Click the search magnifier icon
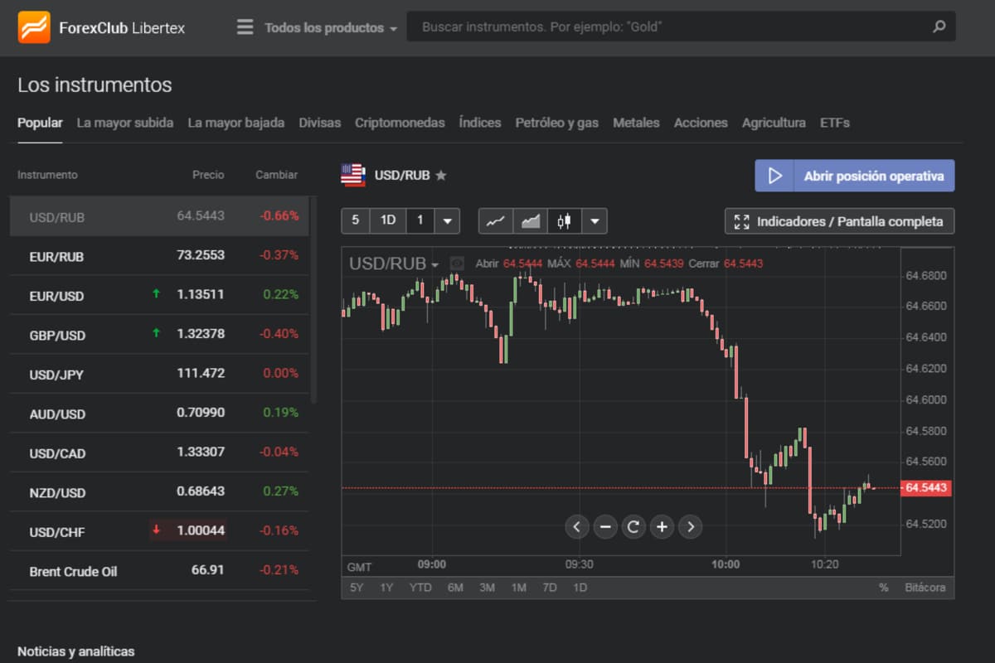Viewport: 995px width, 663px height. (939, 27)
